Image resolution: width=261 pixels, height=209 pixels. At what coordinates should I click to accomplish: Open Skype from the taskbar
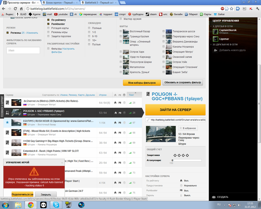click(56, 205)
